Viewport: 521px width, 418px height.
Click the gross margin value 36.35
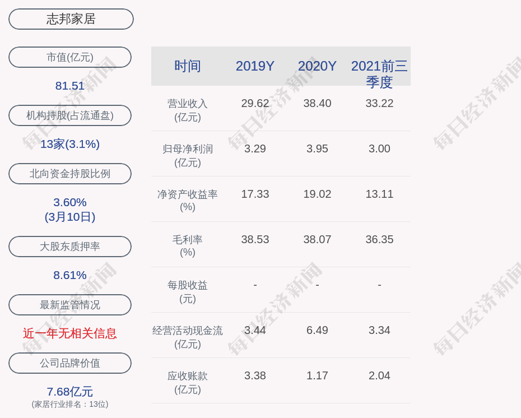pyautogui.click(x=379, y=240)
